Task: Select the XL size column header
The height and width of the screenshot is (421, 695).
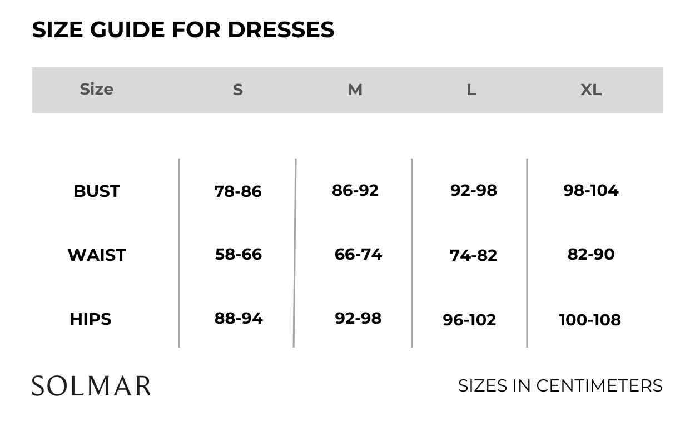Action: pyautogui.click(x=590, y=90)
